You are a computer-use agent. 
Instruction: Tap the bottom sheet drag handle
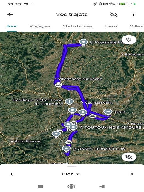coord(72,166)
